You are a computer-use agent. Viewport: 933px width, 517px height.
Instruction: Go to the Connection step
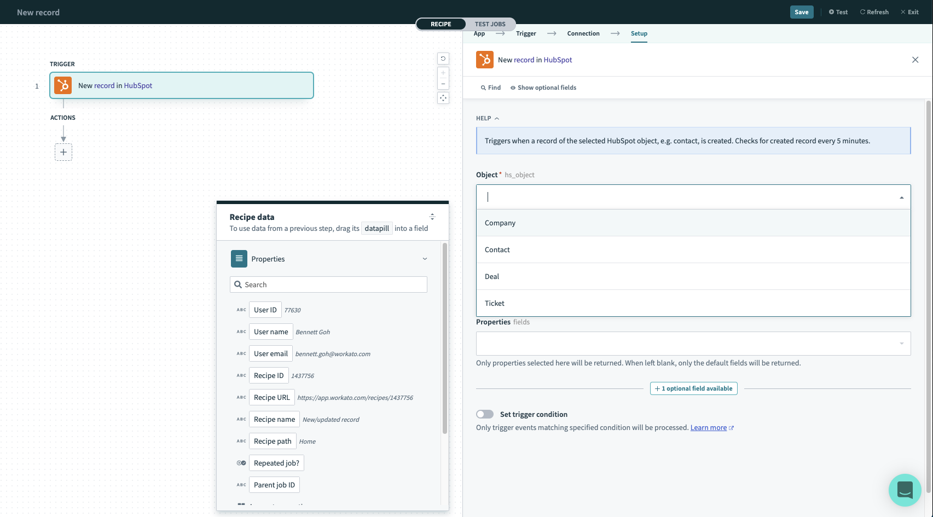pos(583,33)
